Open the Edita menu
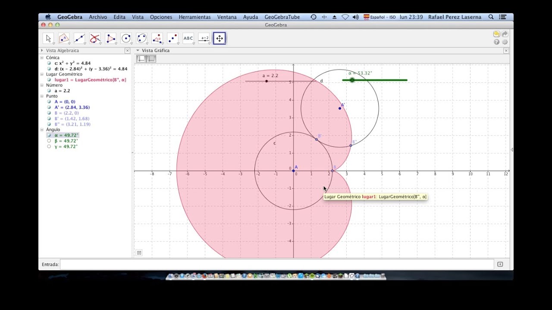The image size is (552, 310). (x=119, y=17)
